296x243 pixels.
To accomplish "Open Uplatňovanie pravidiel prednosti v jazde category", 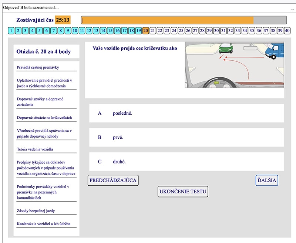I will (44, 83).
